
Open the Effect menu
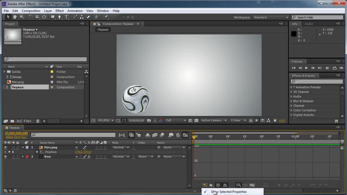60,11
